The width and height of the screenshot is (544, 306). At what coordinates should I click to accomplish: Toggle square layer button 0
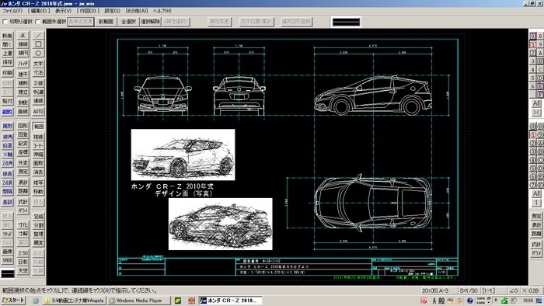point(533,36)
